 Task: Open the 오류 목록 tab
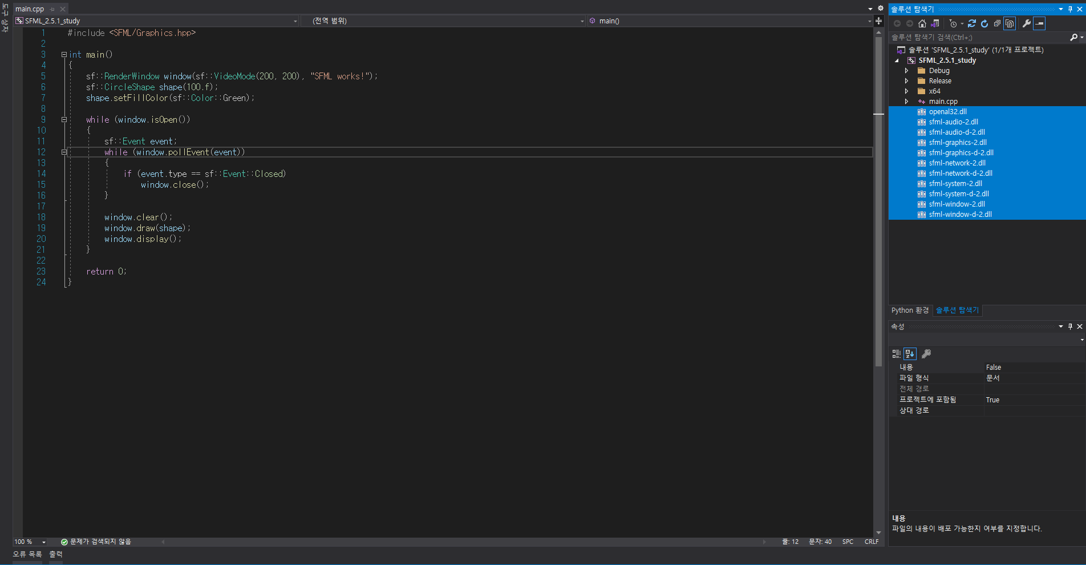click(x=27, y=554)
